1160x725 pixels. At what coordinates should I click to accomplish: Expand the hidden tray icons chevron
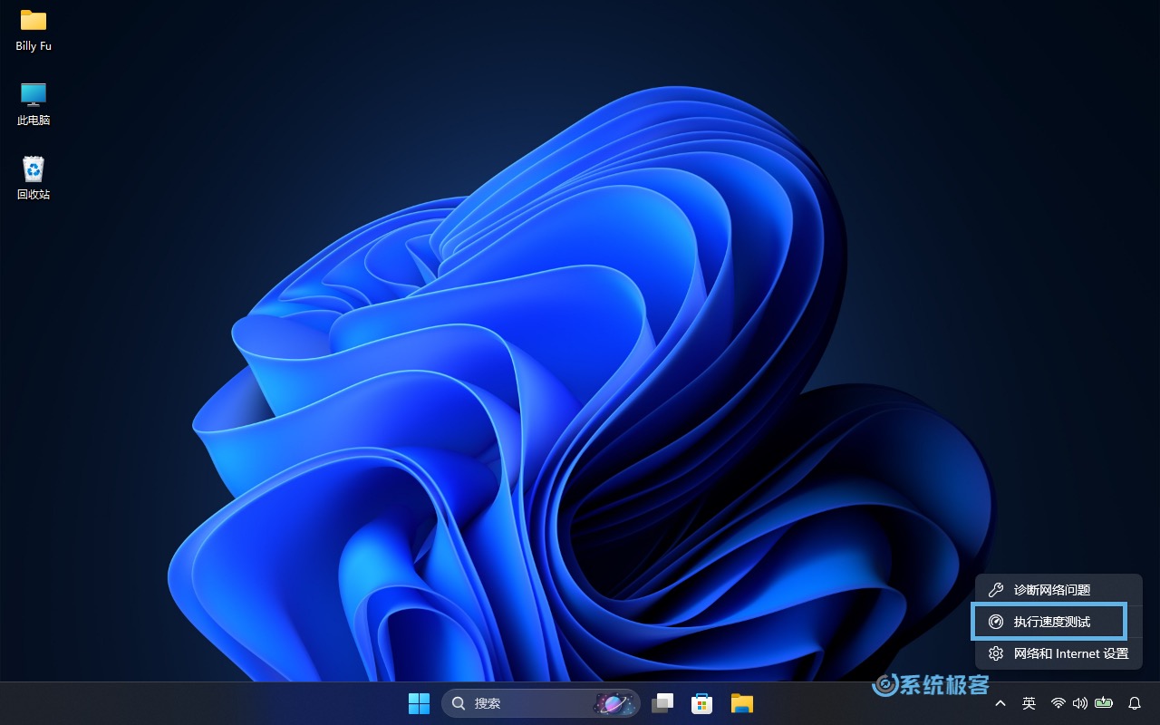click(1000, 703)
